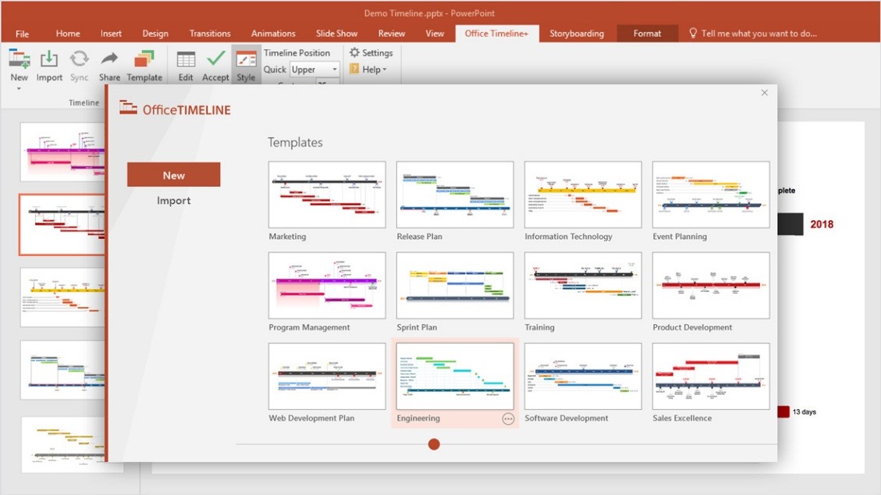The width and height of the screenshot is (881, 495).
Task: Click the "Templates" heading in the dialog
Action: click(295, 142)
